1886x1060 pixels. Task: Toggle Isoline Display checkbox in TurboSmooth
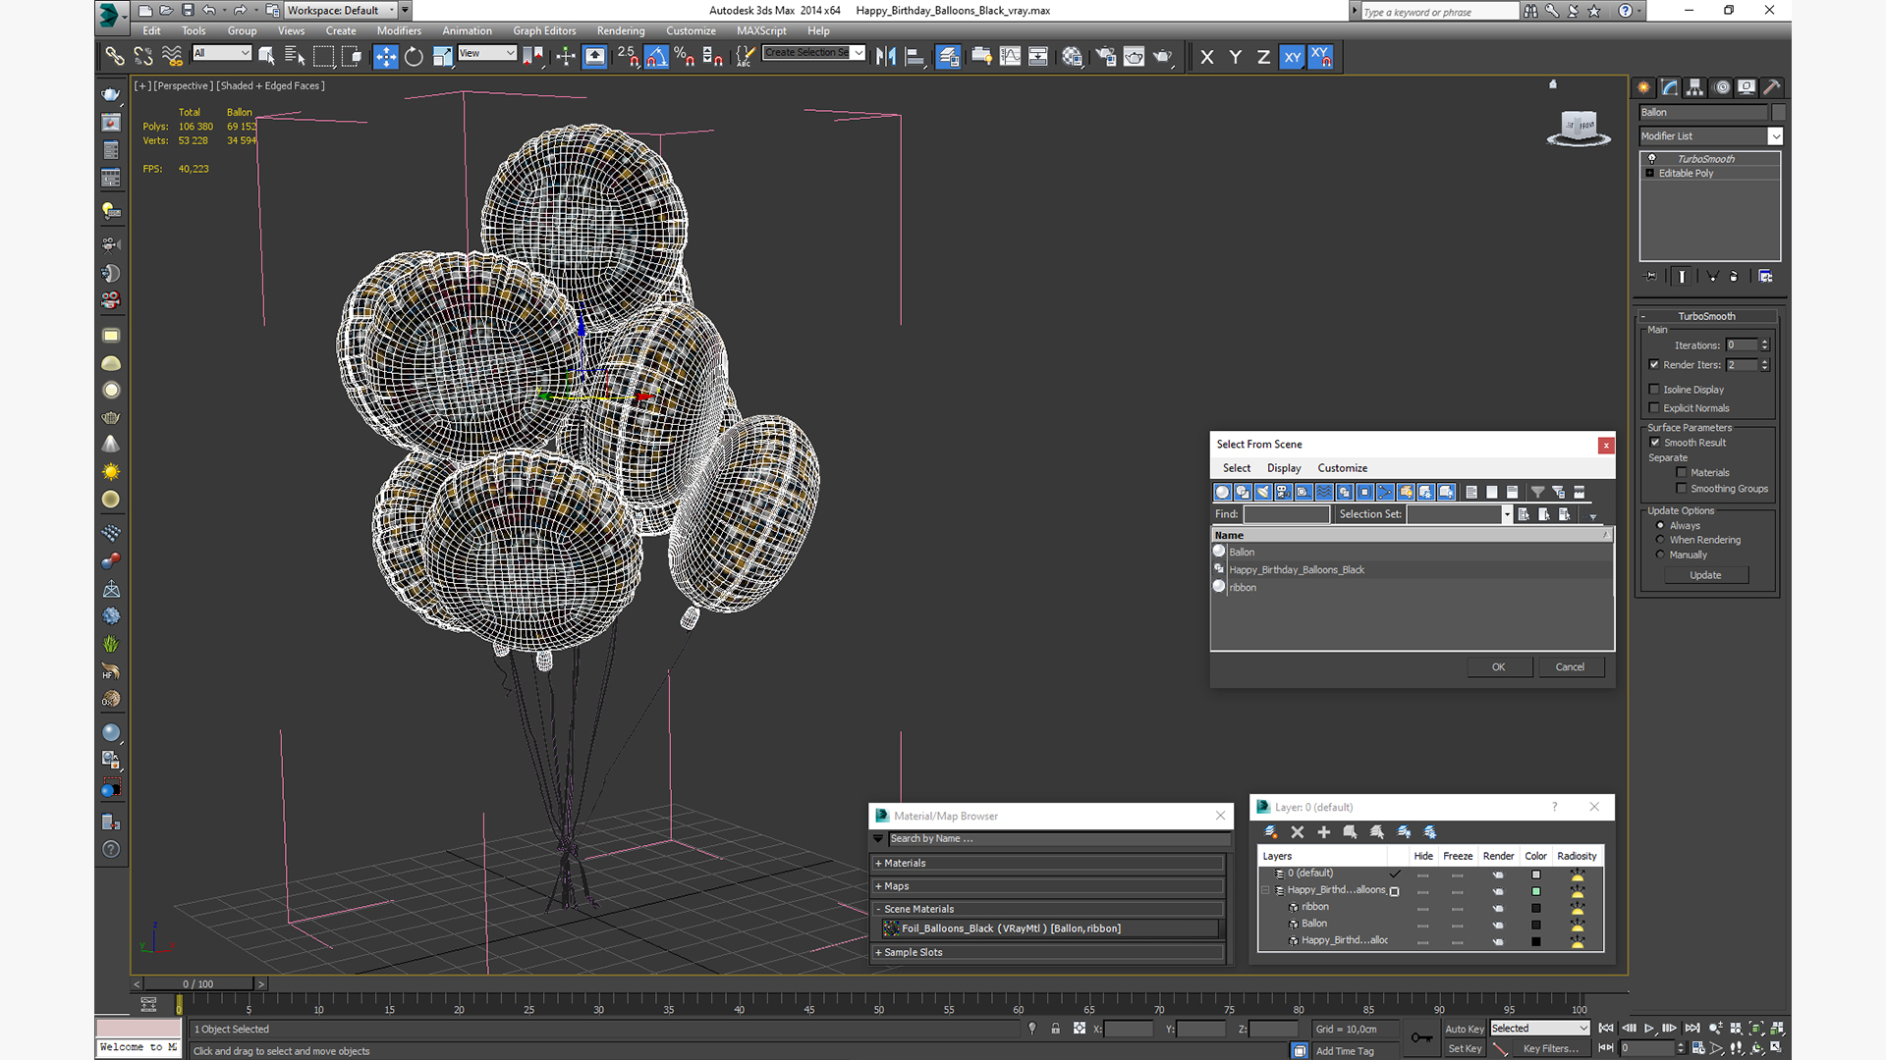pyautogui.click(x=1658, y=389)
